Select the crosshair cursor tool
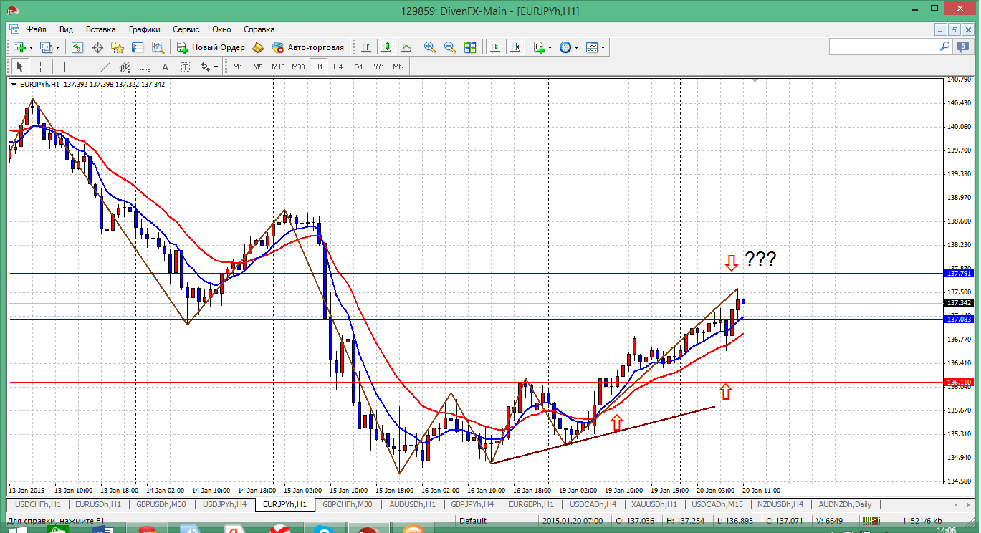This screenshot has height=533, width=981. point(41,67)
